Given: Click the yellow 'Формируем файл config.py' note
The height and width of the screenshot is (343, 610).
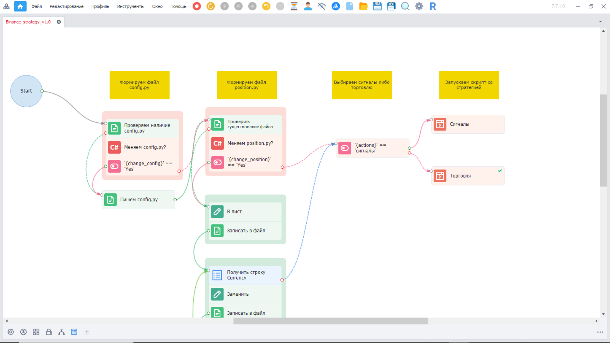Looking at the screenshot, I should click(139, 85).
